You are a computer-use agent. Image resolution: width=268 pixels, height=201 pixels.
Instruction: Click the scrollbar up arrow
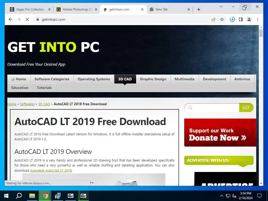(x=261, y=27)
